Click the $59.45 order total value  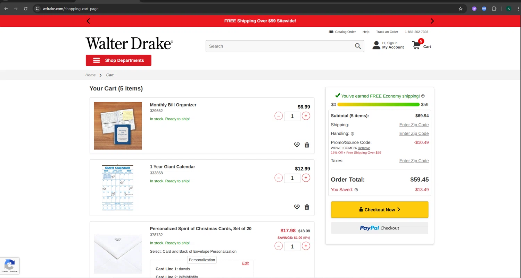click(x=419, y=180)
